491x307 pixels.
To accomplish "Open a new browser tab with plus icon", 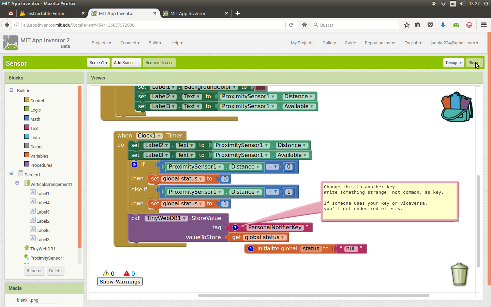I will click(x=238, y=13).
